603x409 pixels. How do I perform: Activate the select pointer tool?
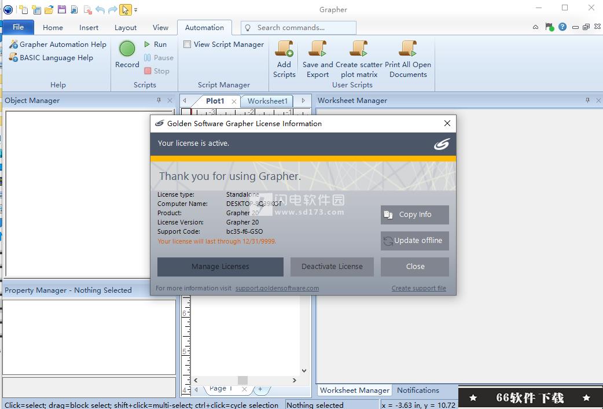coord(126,9)
